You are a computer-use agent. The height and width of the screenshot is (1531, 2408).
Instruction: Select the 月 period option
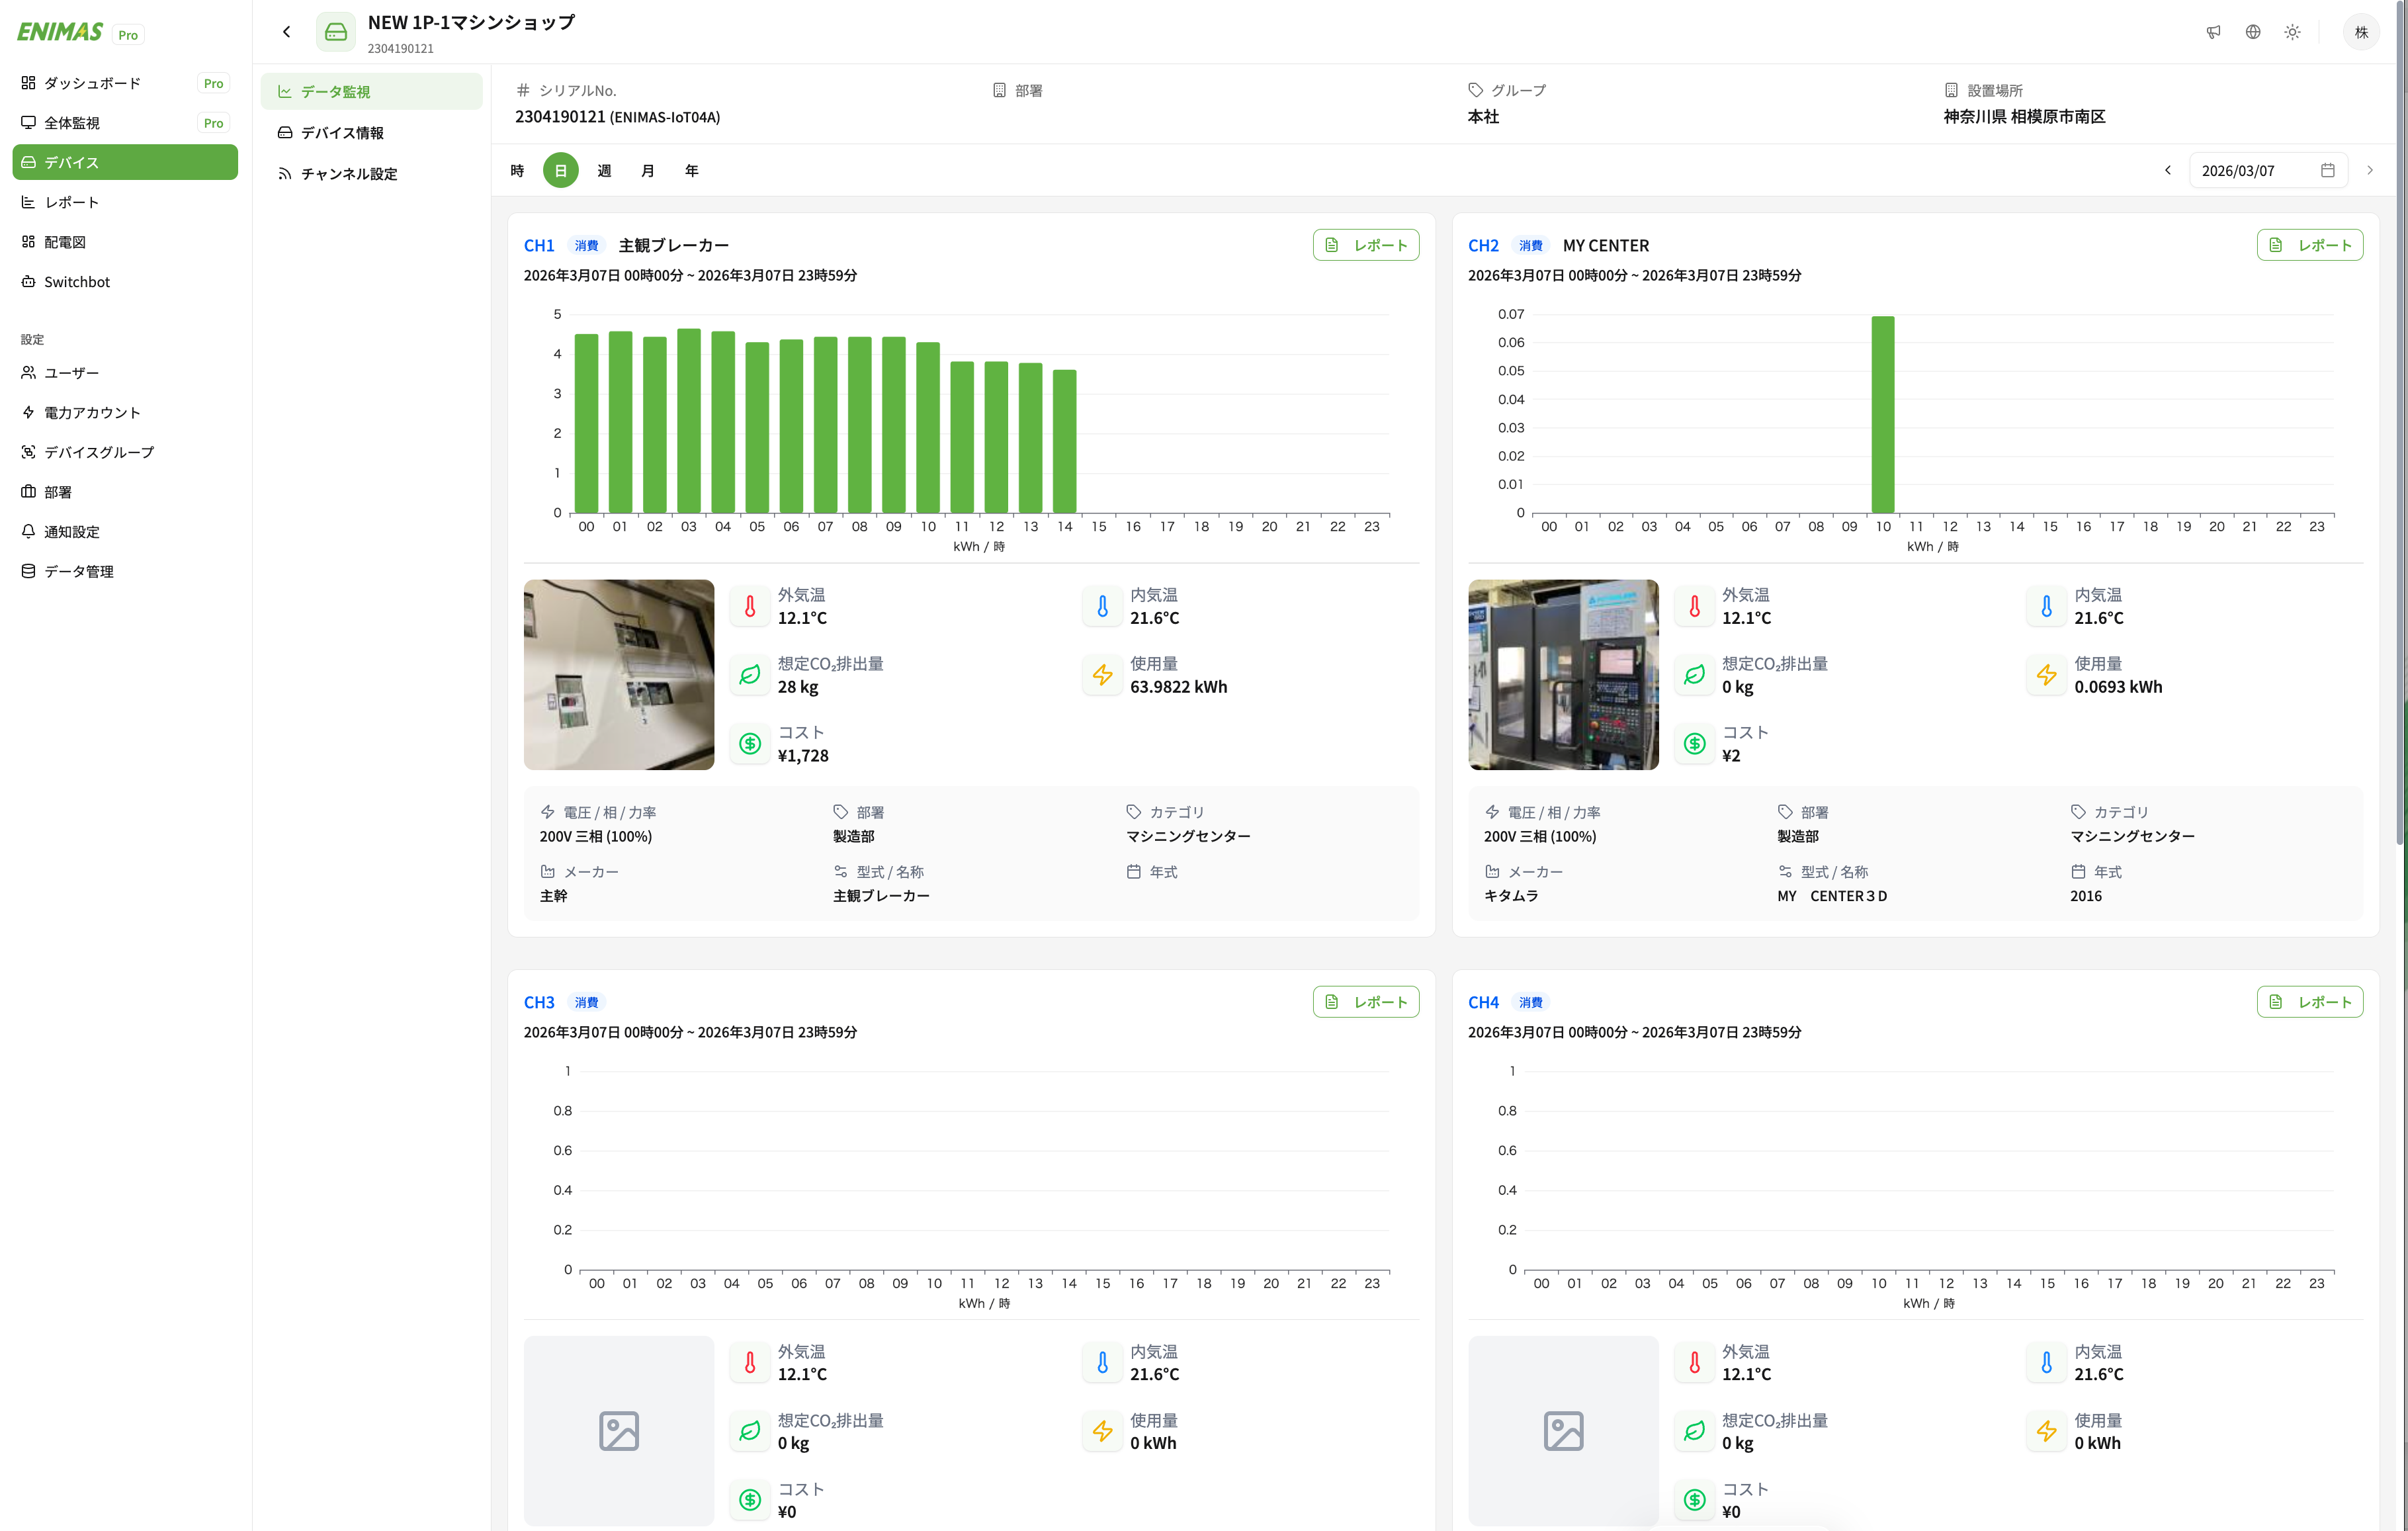tap(648, 171)
